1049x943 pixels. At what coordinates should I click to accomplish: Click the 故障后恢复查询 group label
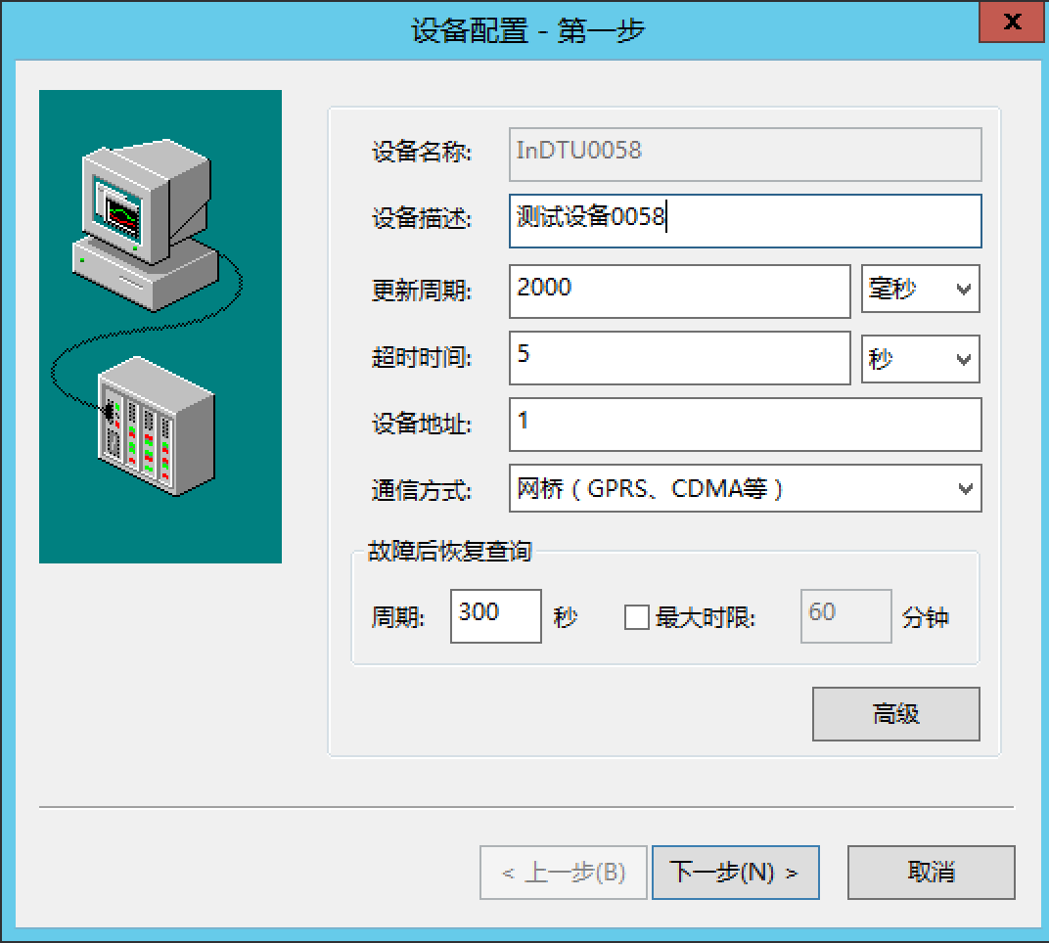click(449, 552)
